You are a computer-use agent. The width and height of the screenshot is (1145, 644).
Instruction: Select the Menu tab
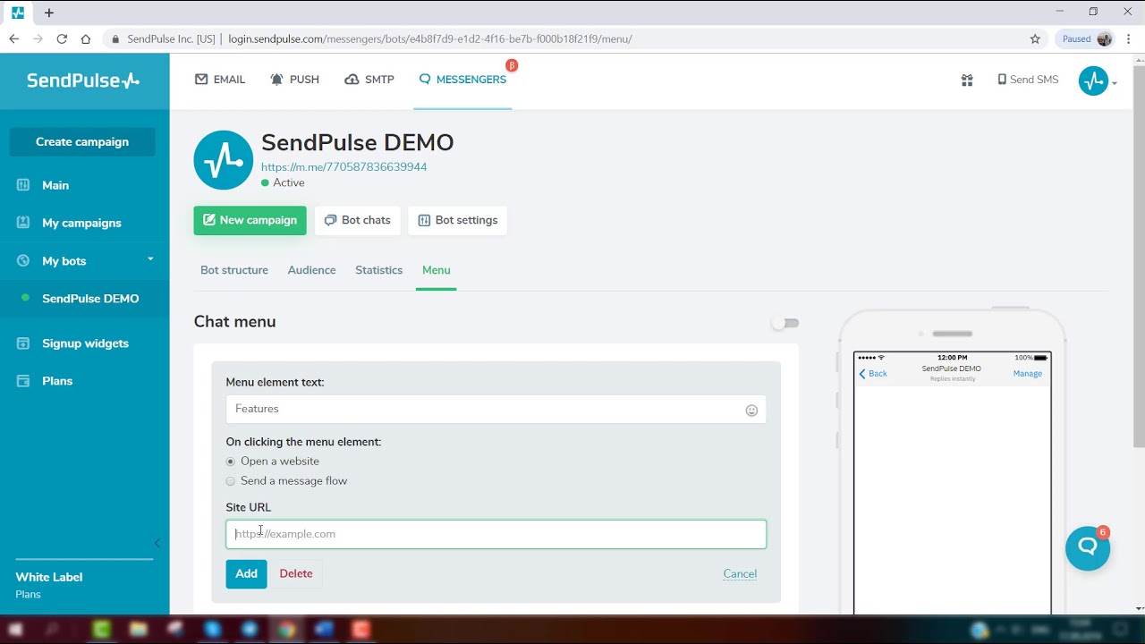[437, 270]
